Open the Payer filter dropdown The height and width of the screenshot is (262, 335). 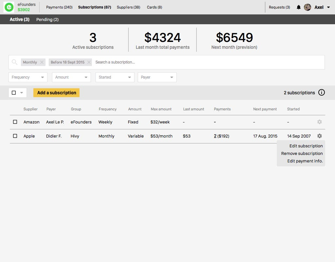(x=157, y=77)
